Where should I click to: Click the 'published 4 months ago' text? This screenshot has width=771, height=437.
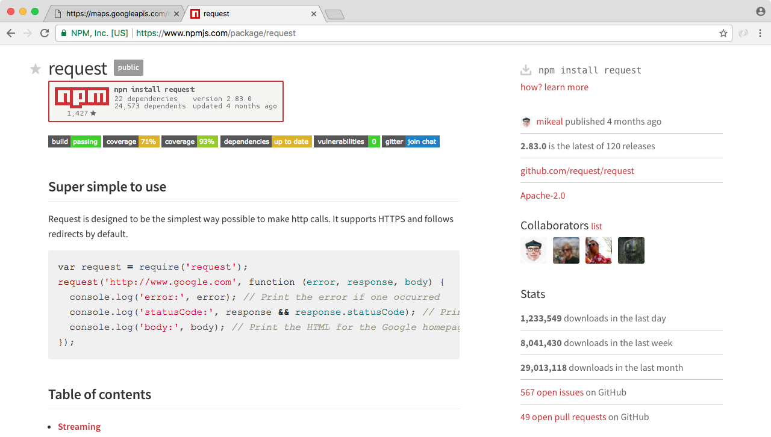click(613, 122)
